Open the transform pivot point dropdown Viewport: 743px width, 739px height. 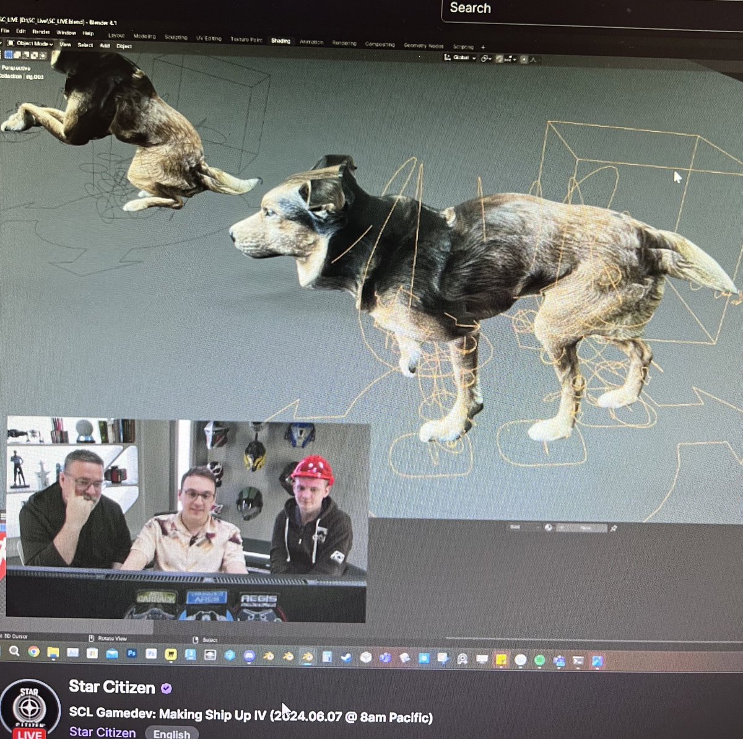[x=487, y=59]
